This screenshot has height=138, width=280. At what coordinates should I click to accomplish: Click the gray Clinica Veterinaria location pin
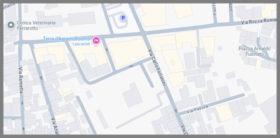click(11, 25)
